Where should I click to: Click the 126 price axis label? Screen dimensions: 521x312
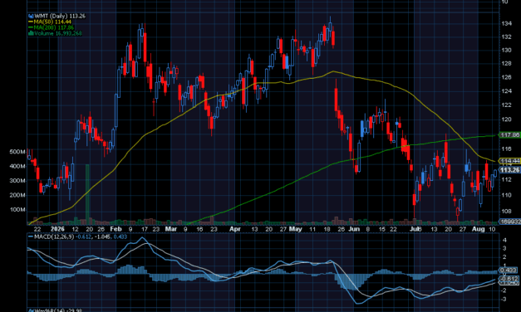click(506, 77)
